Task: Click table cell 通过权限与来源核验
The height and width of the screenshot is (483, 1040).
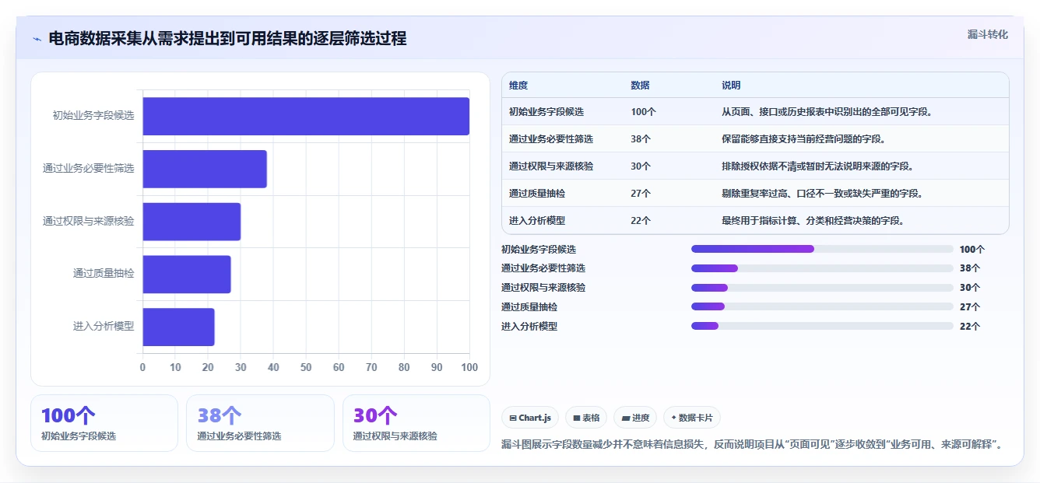Action: pyautogui.click(x=551, y=166)
